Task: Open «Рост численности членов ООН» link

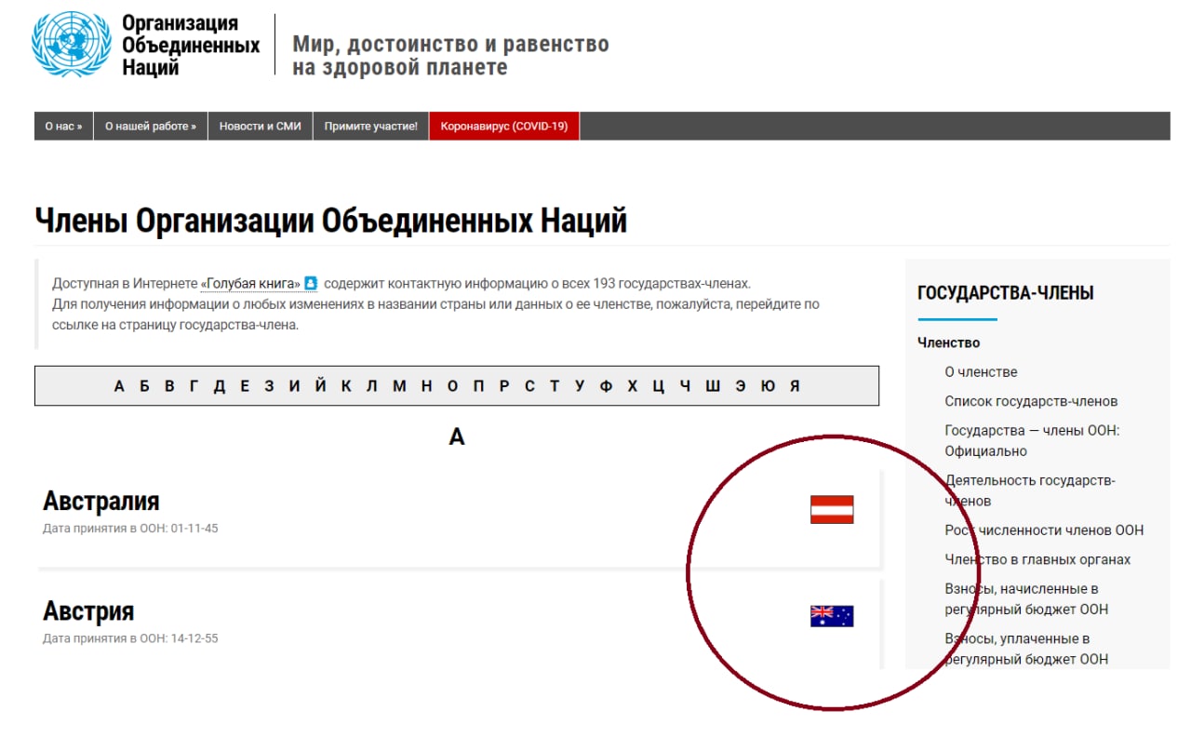Action: (1044, 530)
